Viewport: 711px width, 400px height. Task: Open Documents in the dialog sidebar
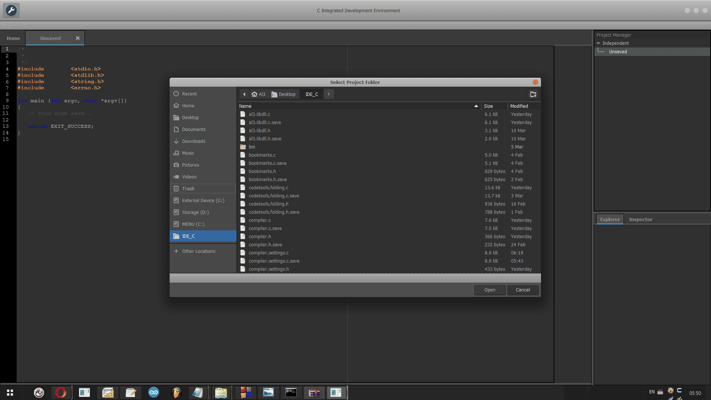tap(203, 129)
